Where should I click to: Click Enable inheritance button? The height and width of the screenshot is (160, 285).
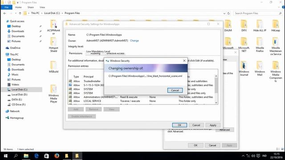(82, 116)
